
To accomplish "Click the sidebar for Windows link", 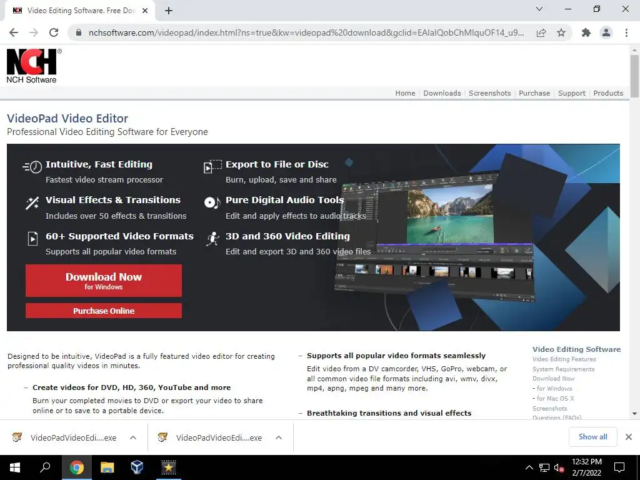I will (x=554, y=389).
